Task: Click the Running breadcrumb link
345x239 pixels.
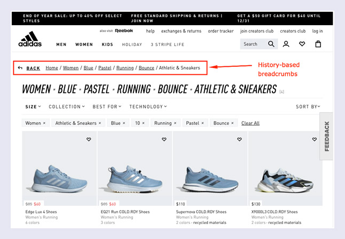Action: 125,68
